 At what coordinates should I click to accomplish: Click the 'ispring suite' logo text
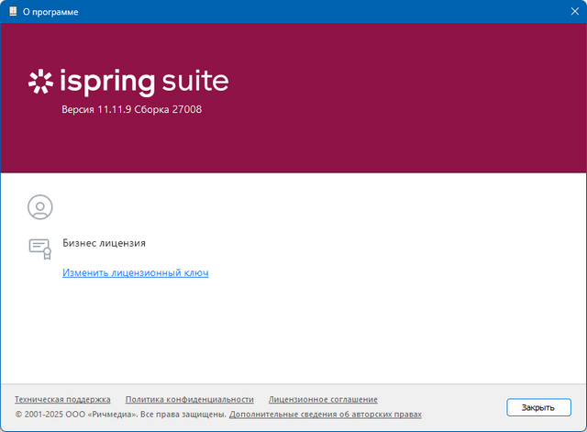[x=144, y=82]
